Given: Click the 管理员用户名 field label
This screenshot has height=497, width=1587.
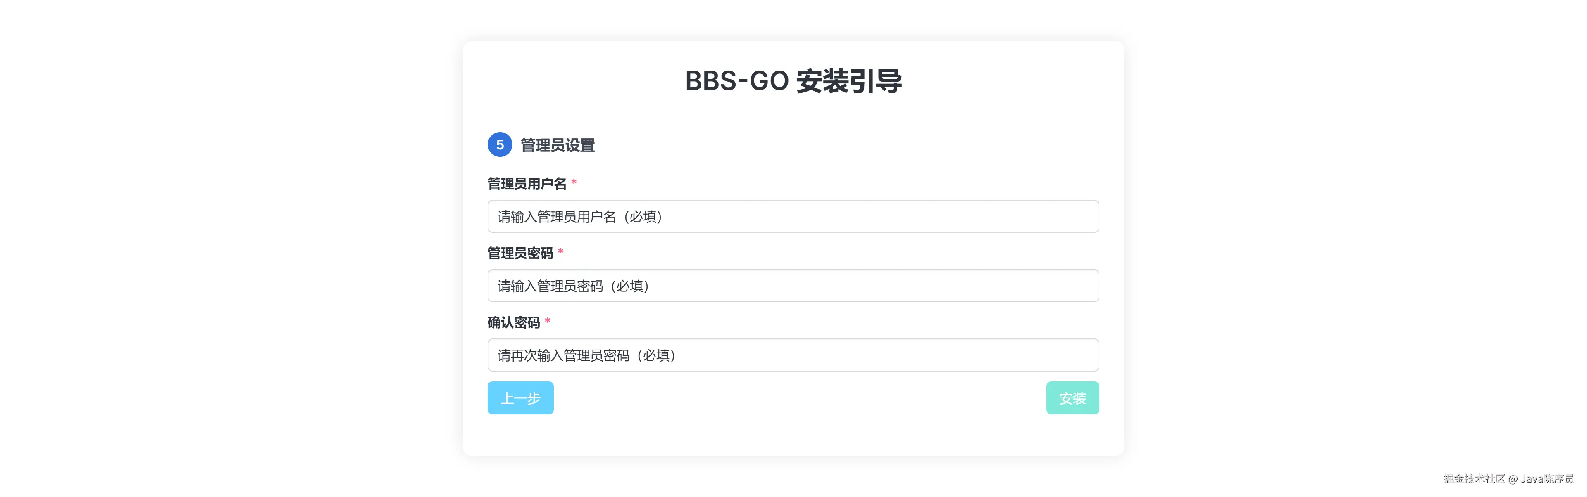Looking at the screenshot, I should [527, 184].
